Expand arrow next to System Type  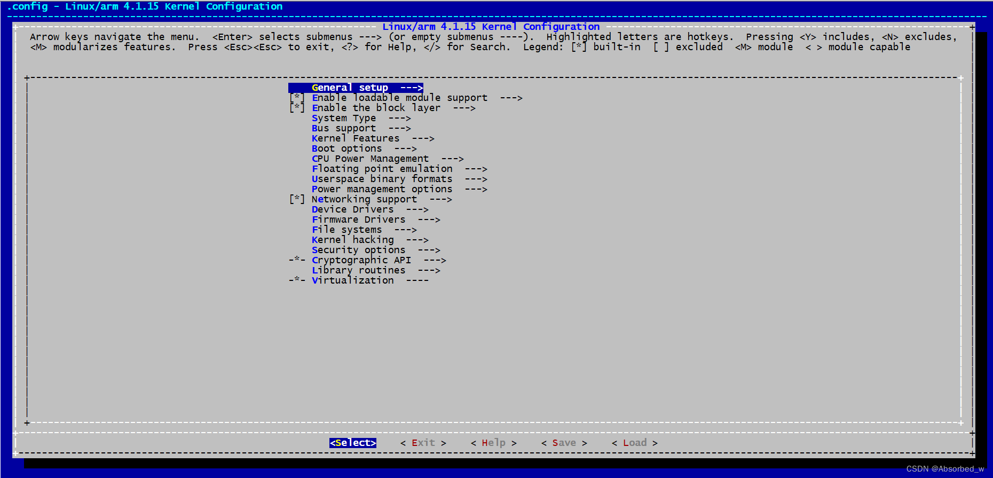[x=399, y=118]
